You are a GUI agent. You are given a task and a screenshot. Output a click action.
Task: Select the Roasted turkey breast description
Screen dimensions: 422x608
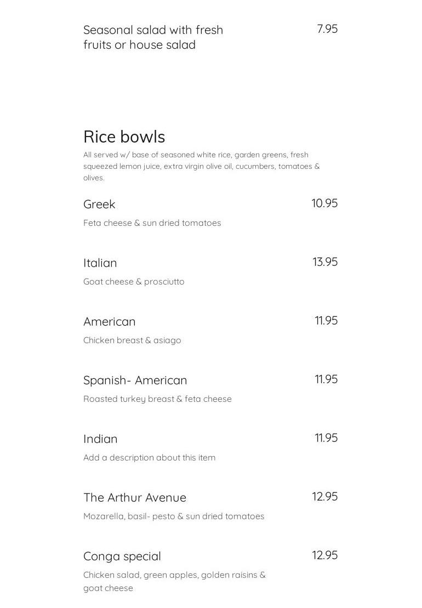pos(157,399)
